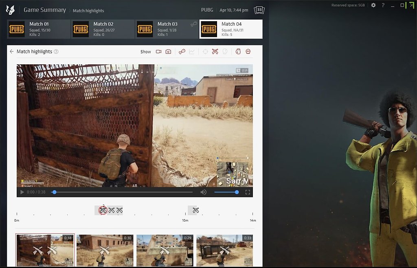Toggle video clips filter icon

coord(158,52)
